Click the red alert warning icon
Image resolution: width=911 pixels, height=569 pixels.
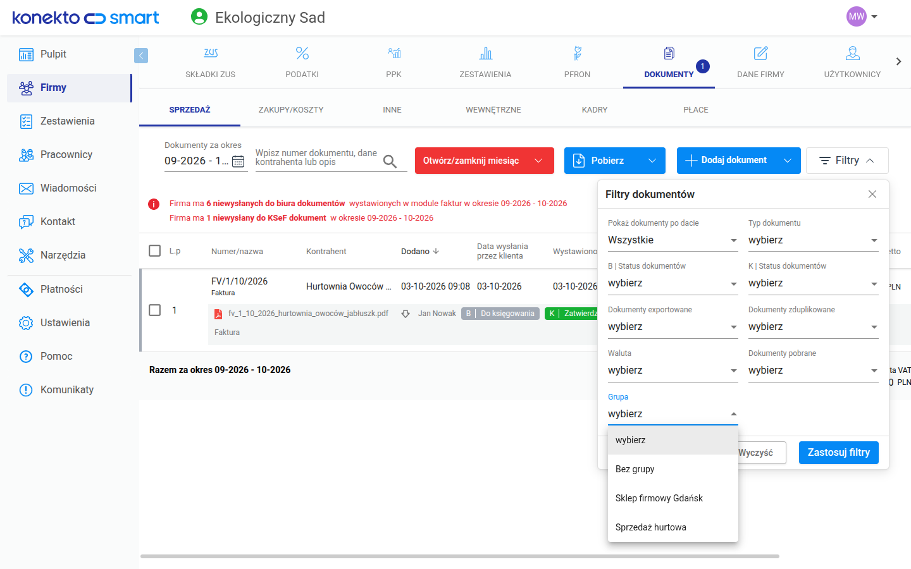[154, 204]
